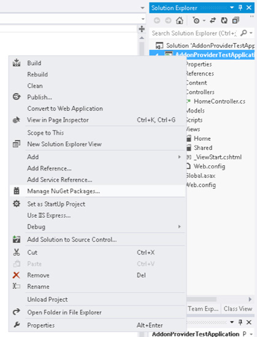The width and height of the screenshot is (257, 337).
Task: Click the Home icon in Solution Explorer toolbar
Action: (180, 21)
